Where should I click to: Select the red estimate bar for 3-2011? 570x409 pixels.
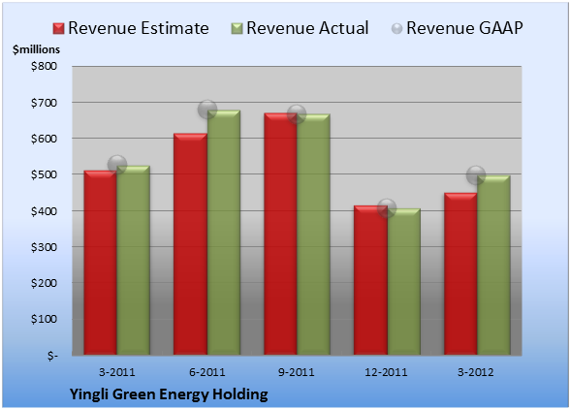coord(101,263)
